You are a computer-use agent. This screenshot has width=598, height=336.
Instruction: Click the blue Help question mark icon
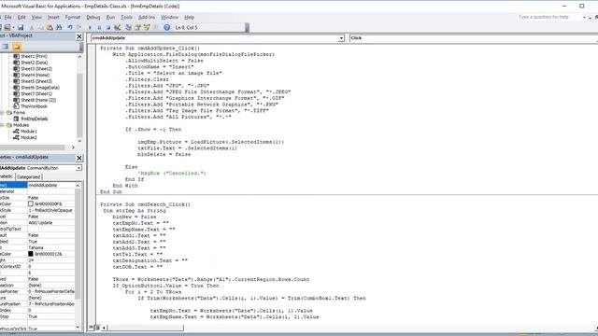pyautogui.click(x=166, y=27)
